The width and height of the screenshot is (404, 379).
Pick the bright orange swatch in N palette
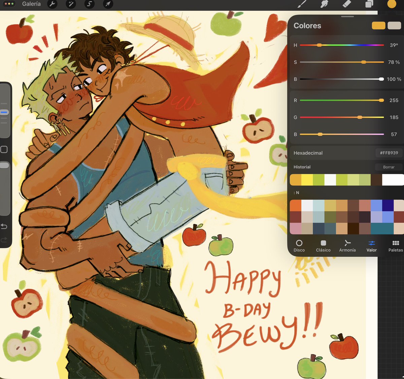(296, 205)
